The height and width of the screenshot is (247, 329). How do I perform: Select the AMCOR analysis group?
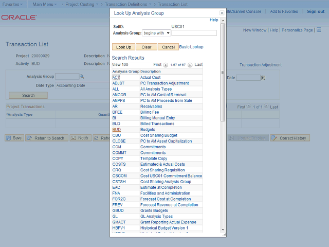[x=119, y=95]
